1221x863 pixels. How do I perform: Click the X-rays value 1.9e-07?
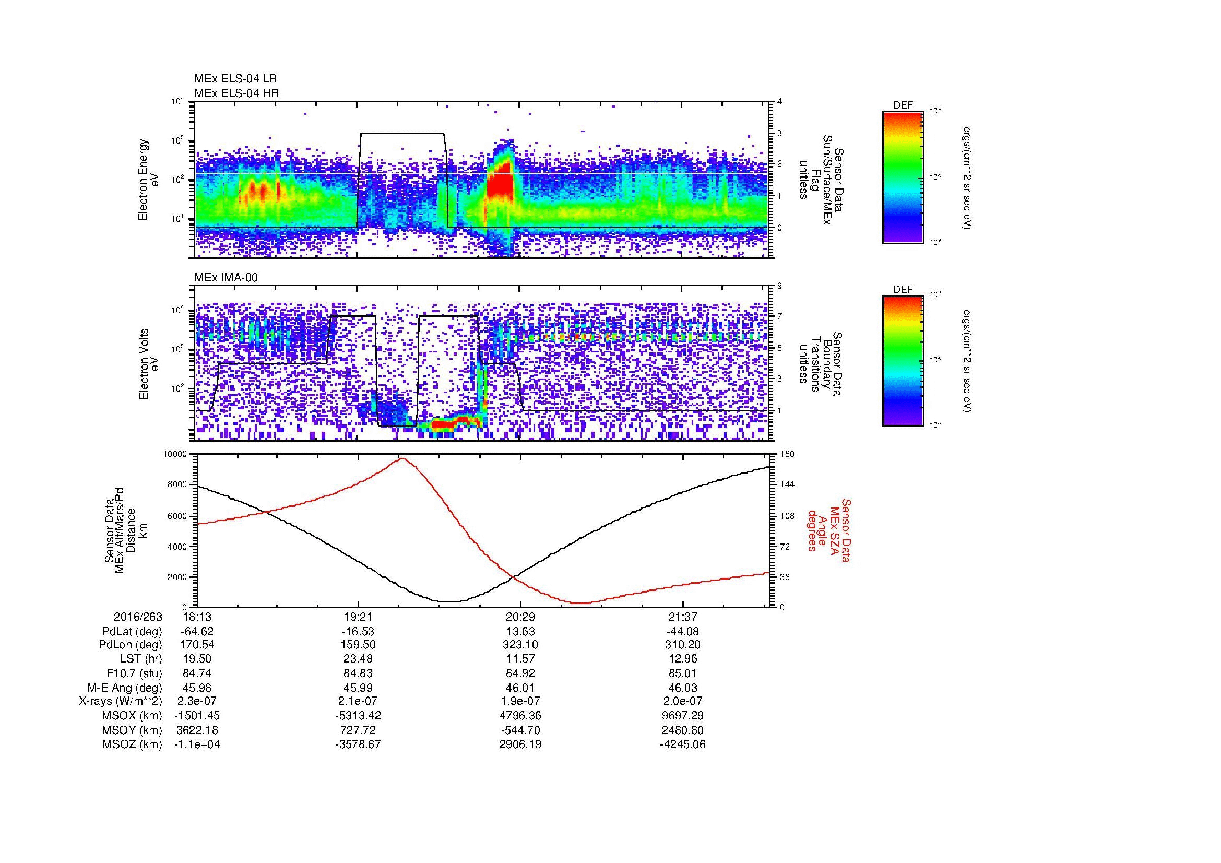pyautogui.click(x=520, y=702)
